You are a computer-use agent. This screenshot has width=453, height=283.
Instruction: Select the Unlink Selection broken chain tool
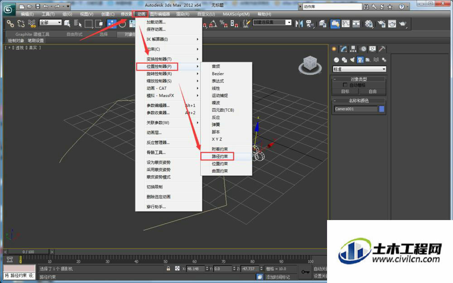pos(21,24)
